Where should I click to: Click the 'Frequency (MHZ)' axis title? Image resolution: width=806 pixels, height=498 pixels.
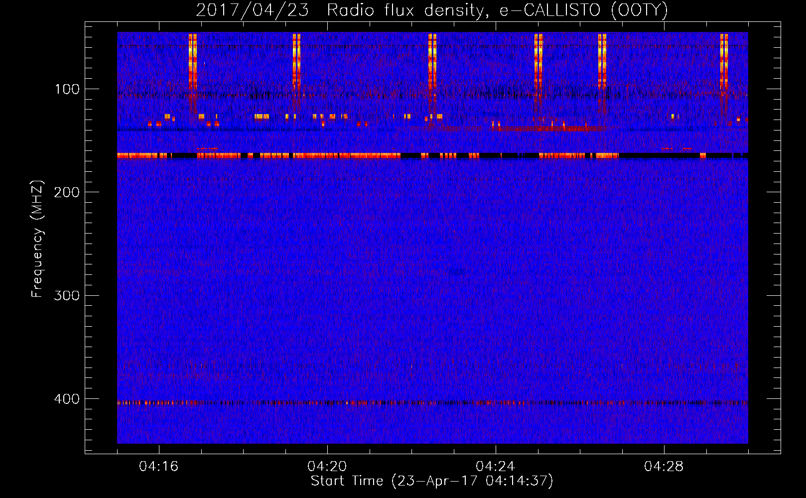coord(37,239)
